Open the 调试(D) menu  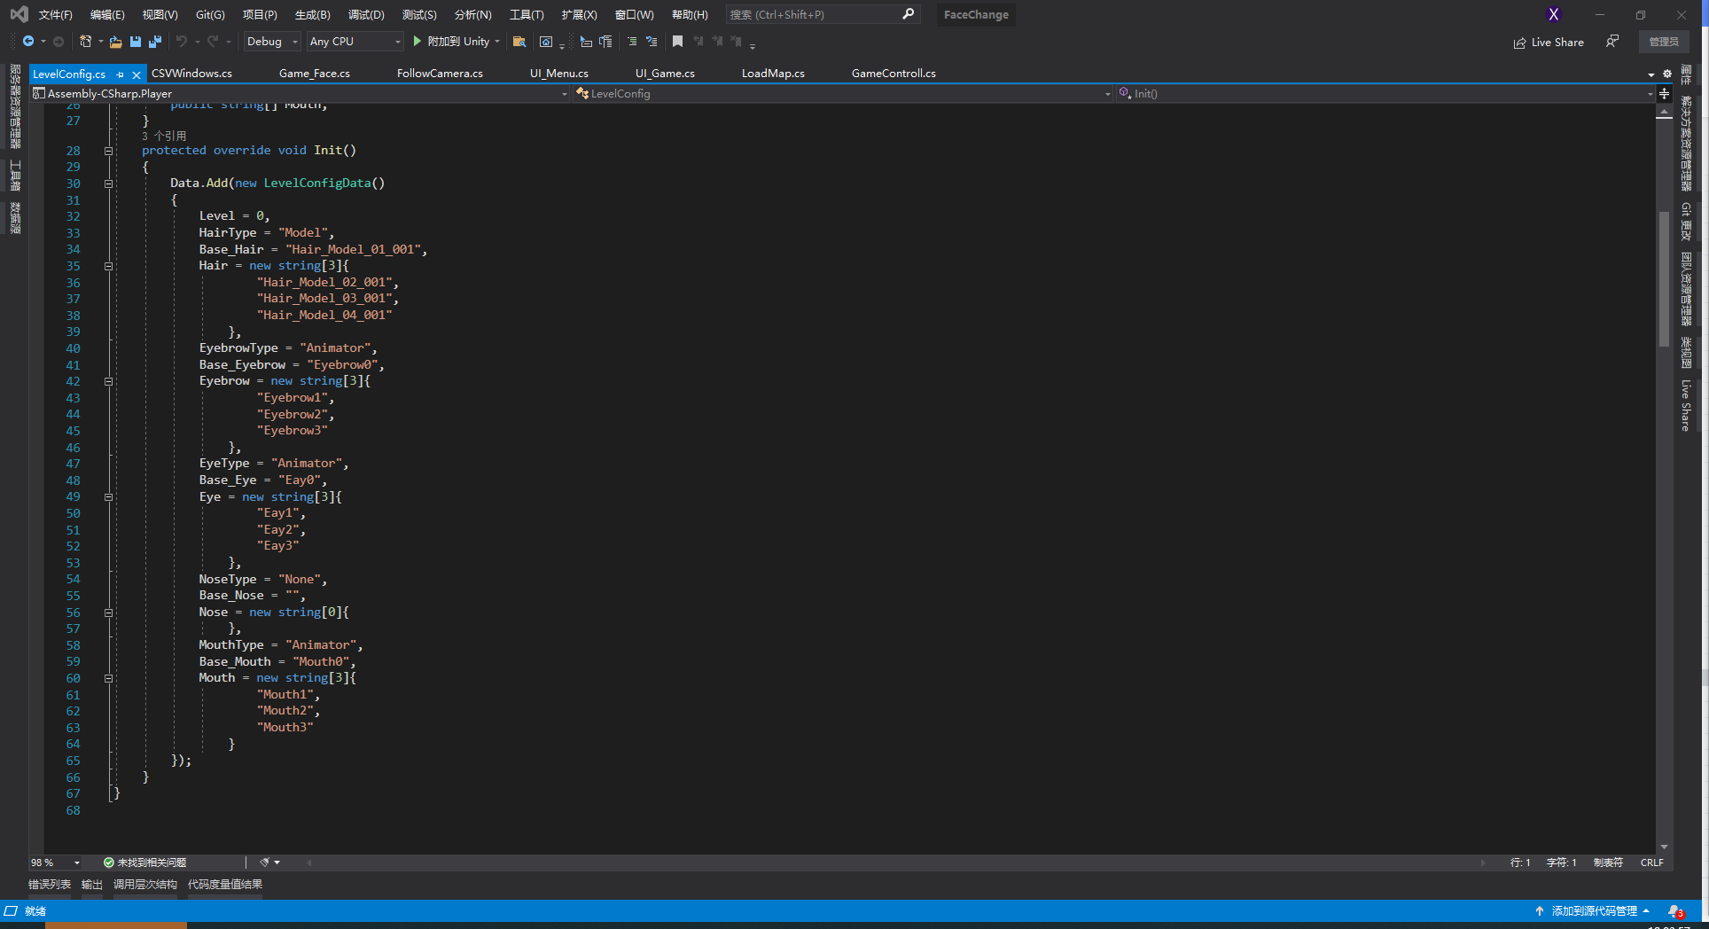click(366, 14)
